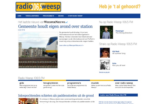Click the article date 4 juni 2015
This screenshot has height=104, width=156.
[x=22, y=30]
